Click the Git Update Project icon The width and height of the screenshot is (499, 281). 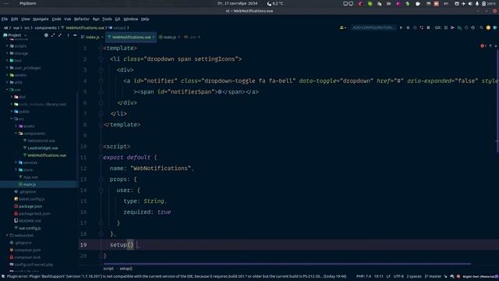tap(446, 28)
